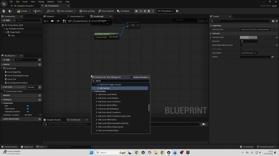The height and width of the screenshot is (156, 279).
Task: Select Event Tick entry
Action: click(x=12, y=79)
